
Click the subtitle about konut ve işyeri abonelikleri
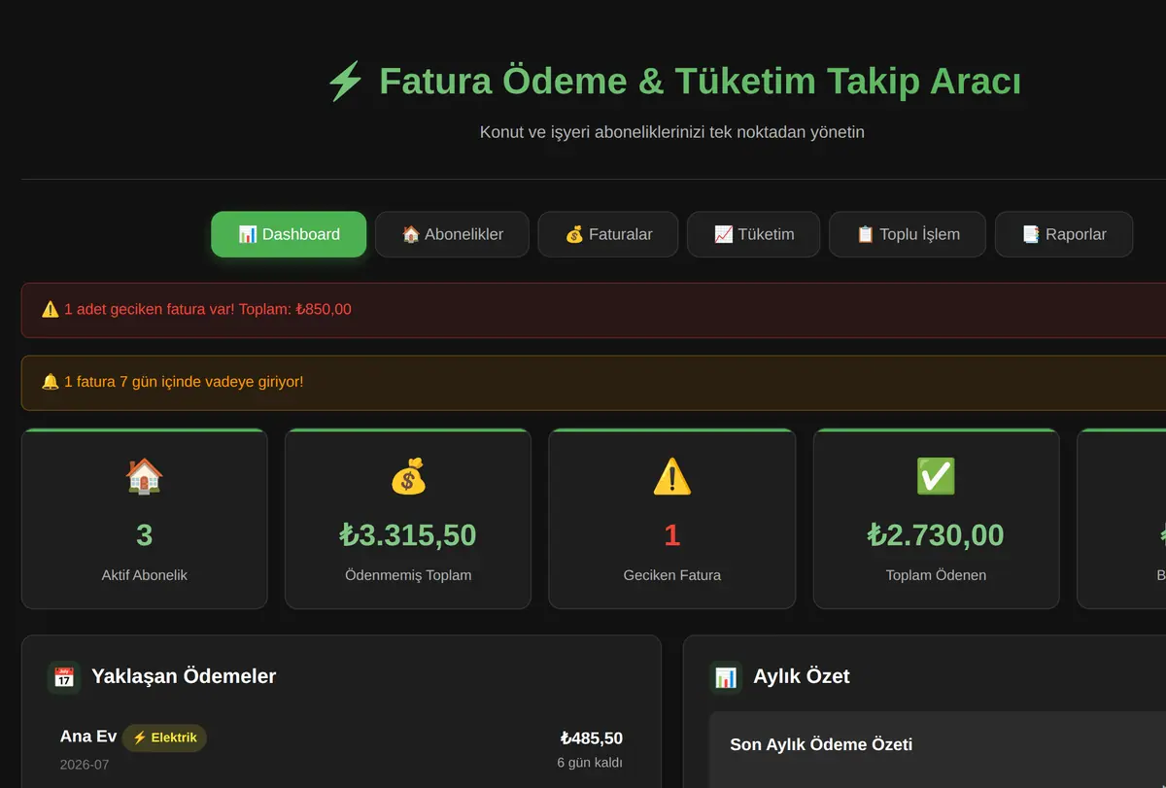pyautogui.click(x=672, y=132)
